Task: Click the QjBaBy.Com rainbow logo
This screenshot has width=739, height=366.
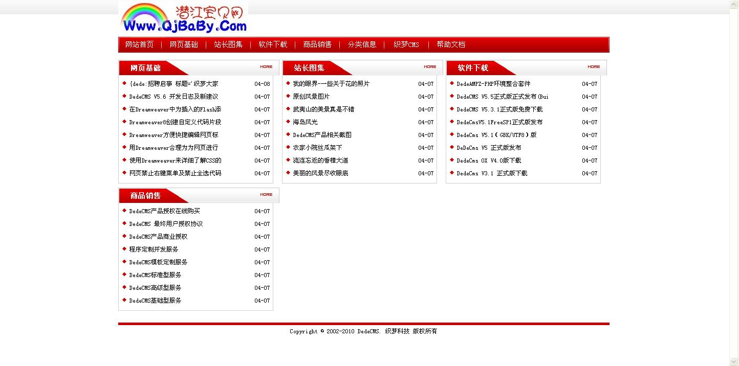Action: pos(183,17)
